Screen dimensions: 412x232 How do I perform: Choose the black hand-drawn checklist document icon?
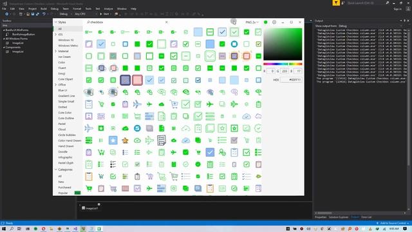click(x=162, y=140)
